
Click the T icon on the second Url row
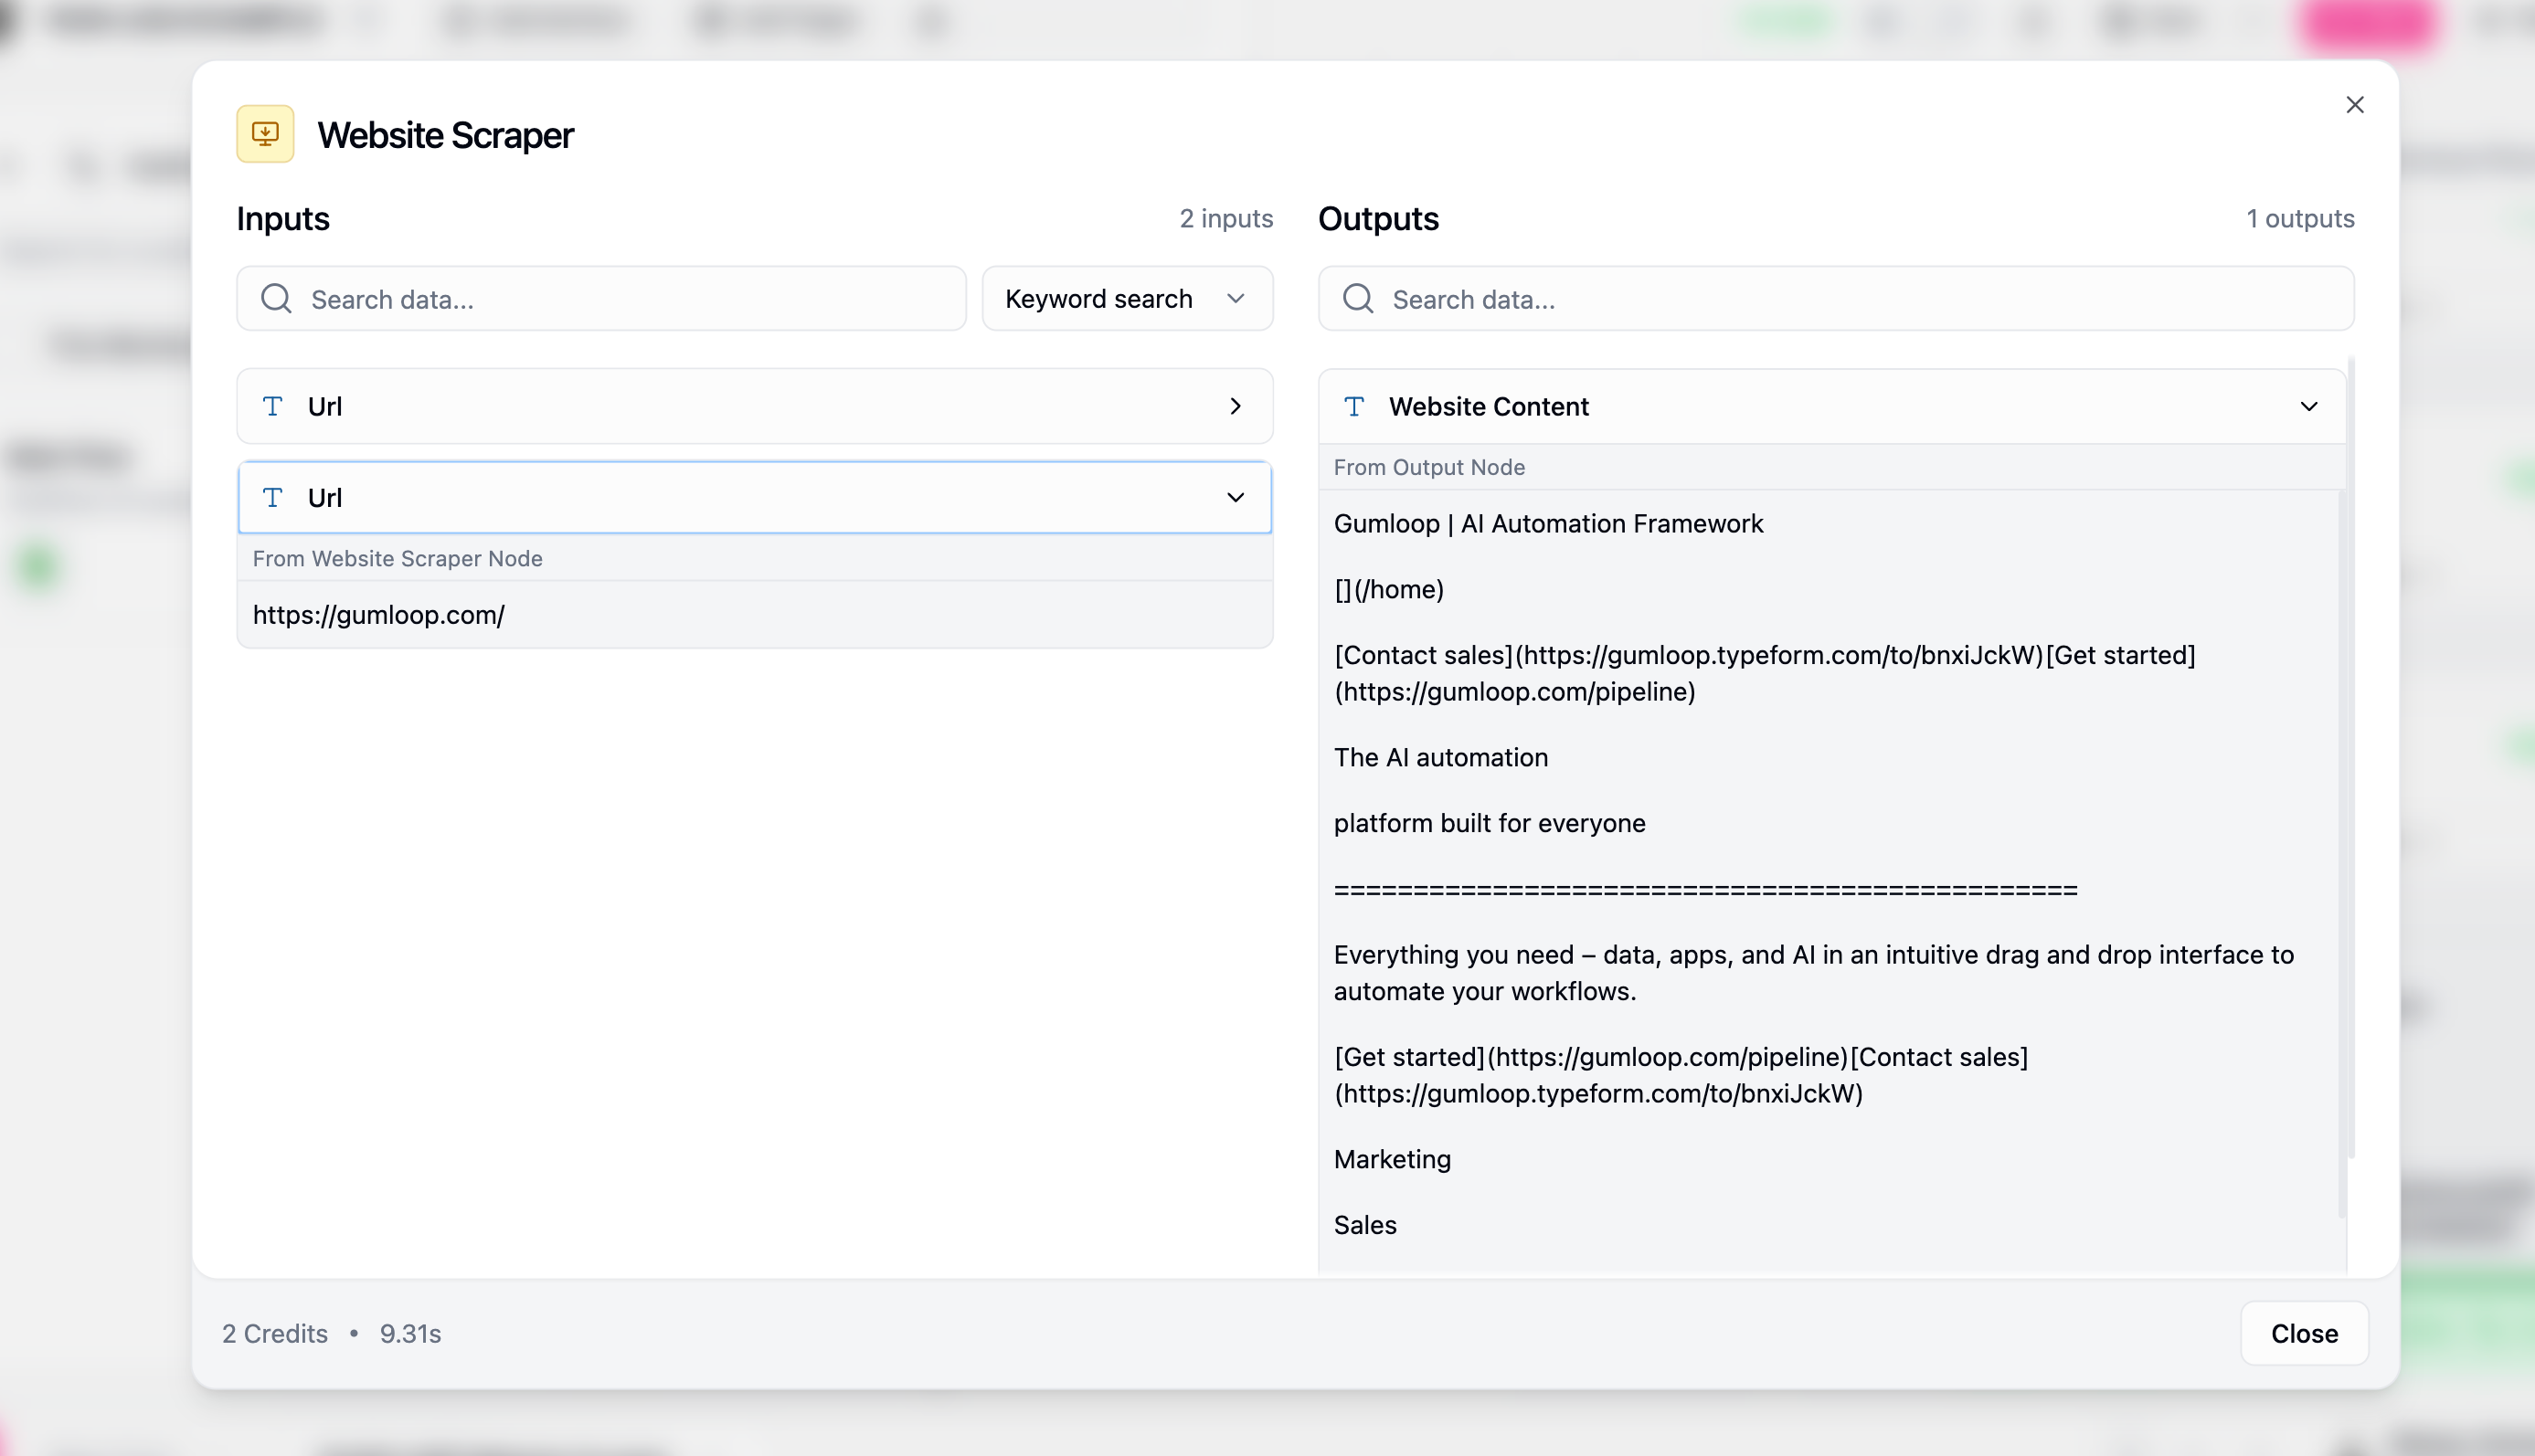(x=272, y=497)
